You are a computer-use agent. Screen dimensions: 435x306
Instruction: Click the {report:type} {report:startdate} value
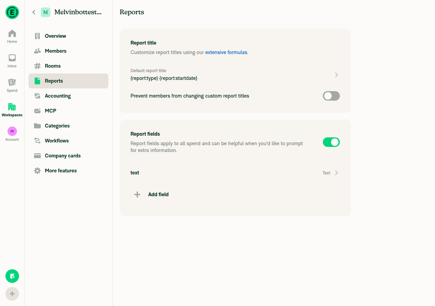point(164,78)
